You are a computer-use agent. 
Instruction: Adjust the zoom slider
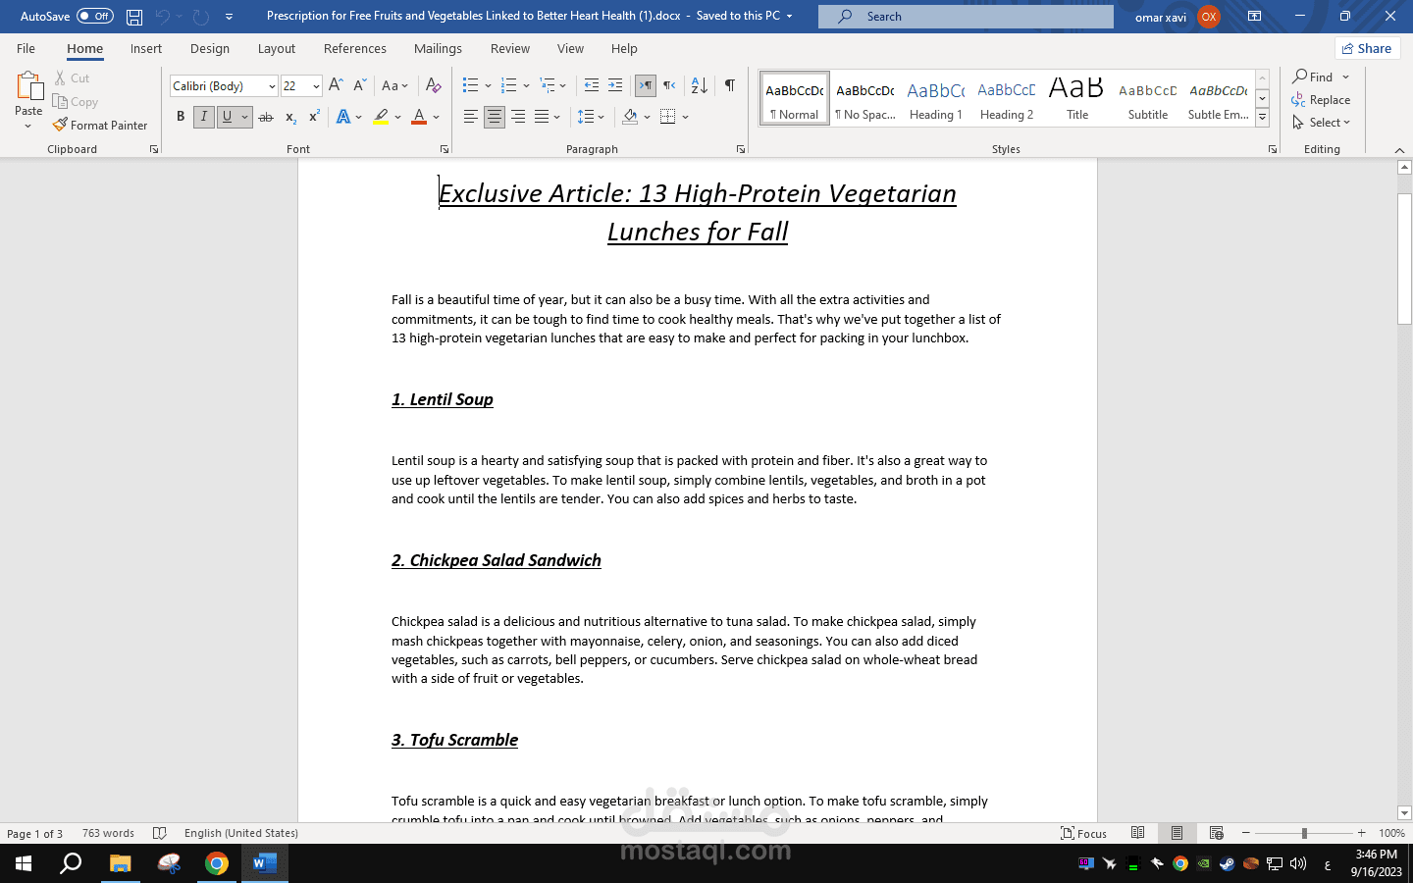tap(1304, 833)
